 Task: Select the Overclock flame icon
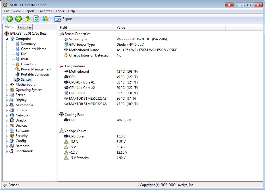(18, 64)
